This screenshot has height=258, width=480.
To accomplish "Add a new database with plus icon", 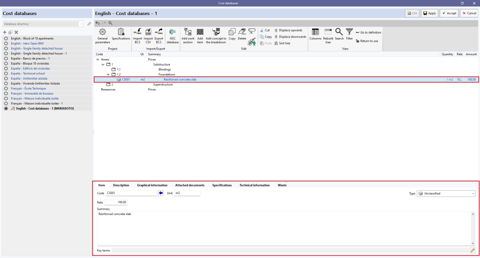I will tap(5, 32).
